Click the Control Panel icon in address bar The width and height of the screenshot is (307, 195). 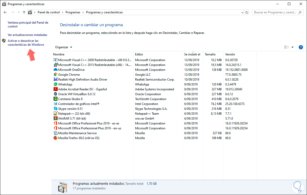pos(30,12)
